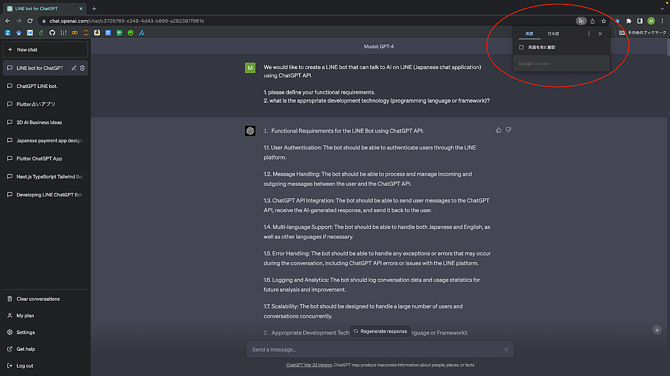Open the Japanese payment app design conversation
670x376 pixels.
(46, 140)
